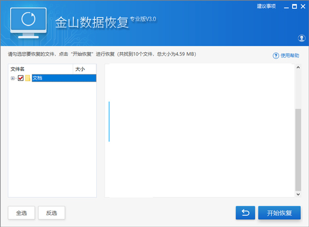The width and height of the screenshot is (309, 227).
Task: Click the 开始恢复 start recovery button
Action: 280,213
